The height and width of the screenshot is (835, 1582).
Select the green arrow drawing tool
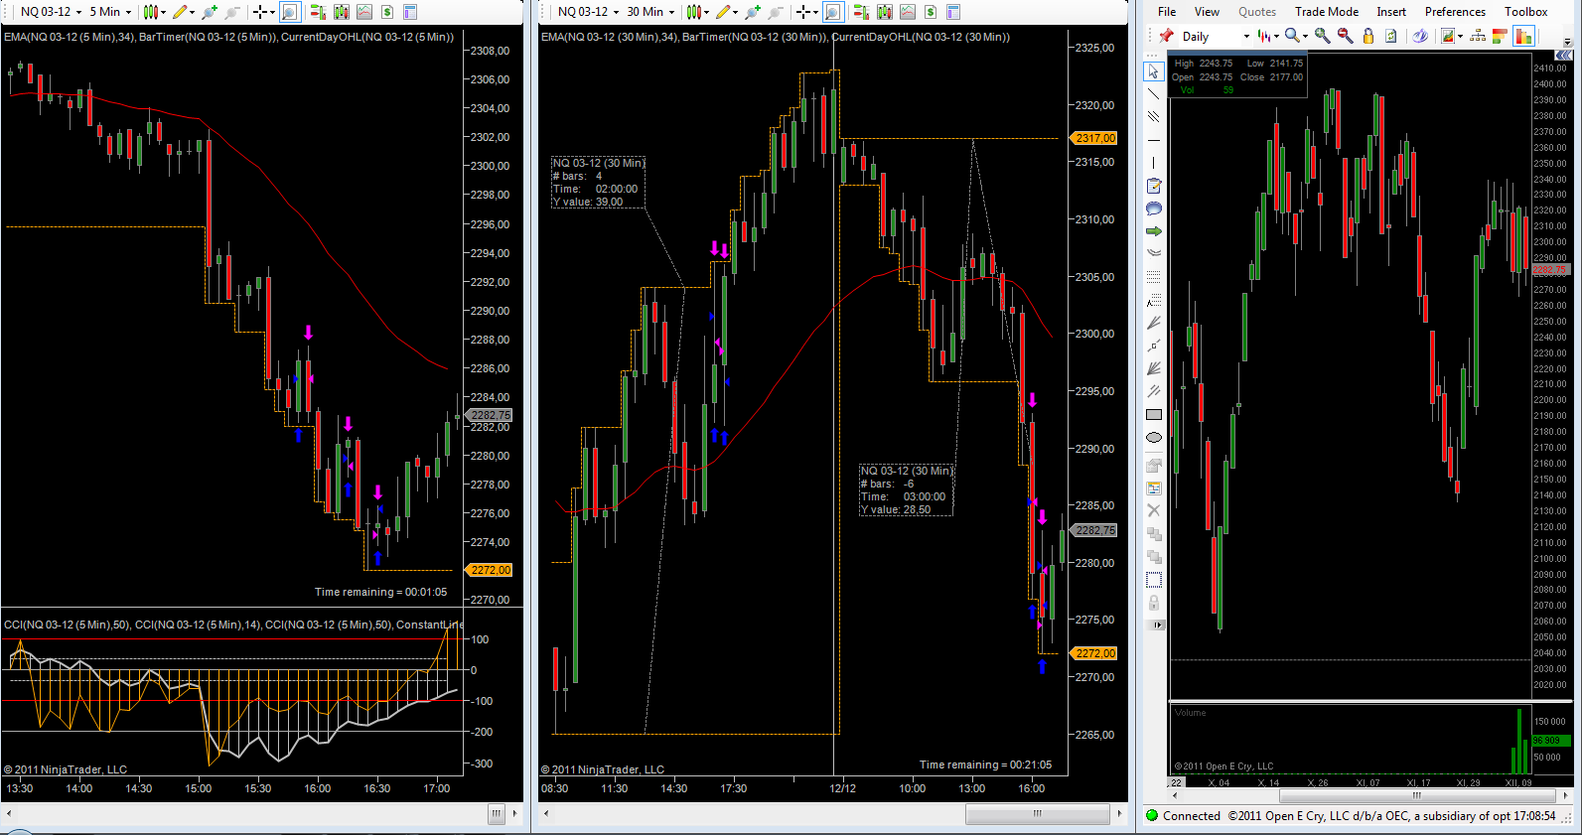click(x=1153, y=231)
